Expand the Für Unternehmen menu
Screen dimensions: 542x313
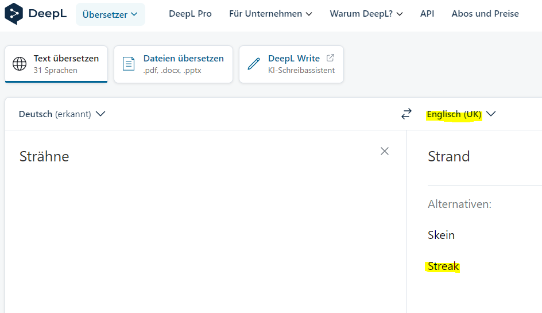pyautogui.click(x=270, y=14)
